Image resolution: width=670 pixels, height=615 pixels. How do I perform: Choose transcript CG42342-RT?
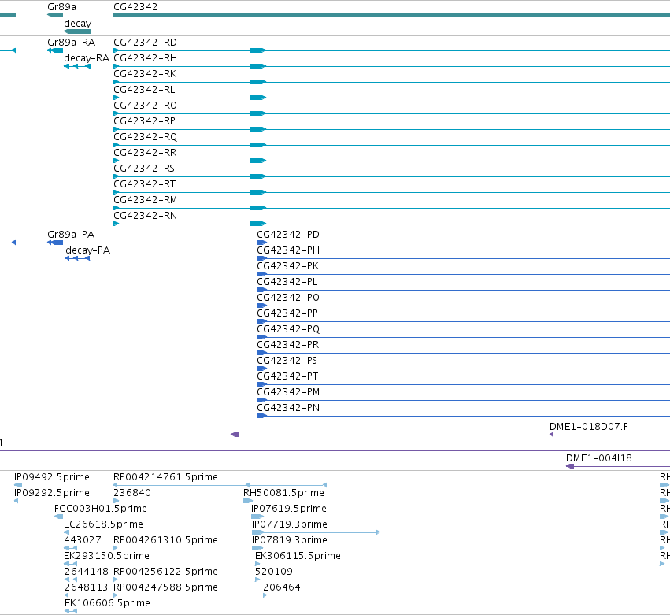point(145,184)
